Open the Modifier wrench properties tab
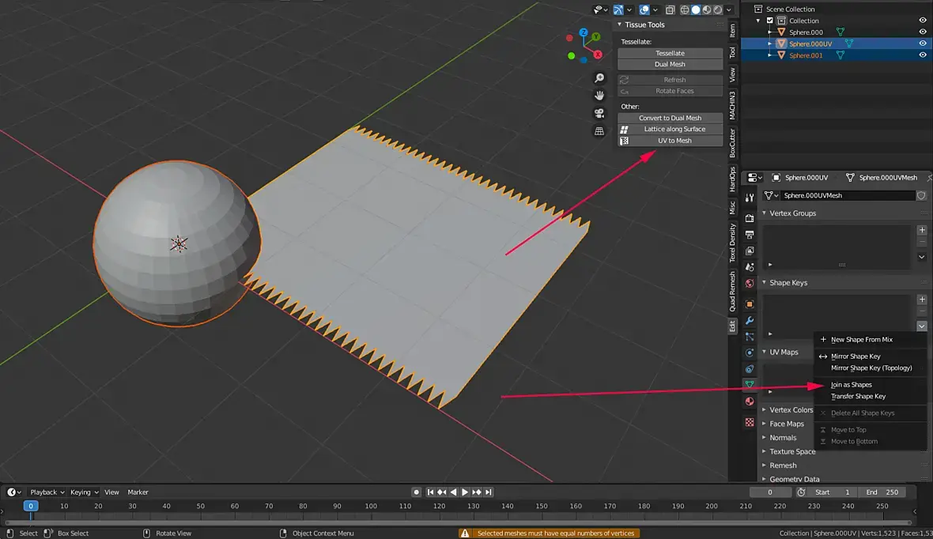Screen dimensions: 933x539 (750, 320)
